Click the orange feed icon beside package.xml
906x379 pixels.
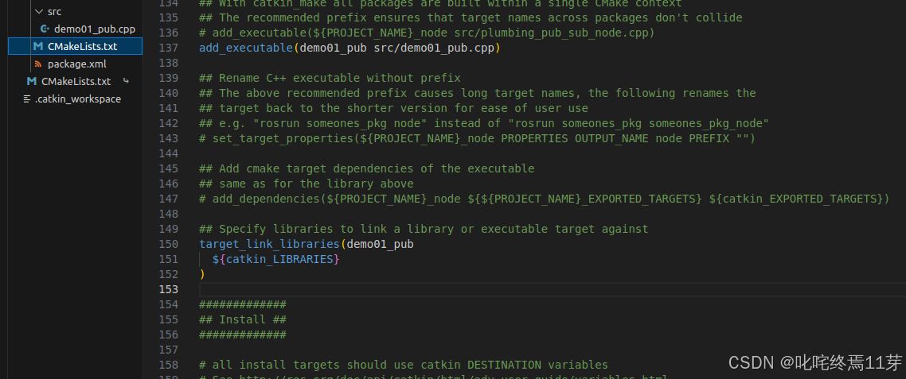coord(37,64)
